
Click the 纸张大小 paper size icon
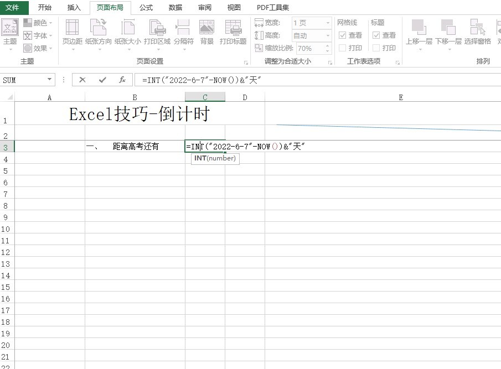click(128, 28)
